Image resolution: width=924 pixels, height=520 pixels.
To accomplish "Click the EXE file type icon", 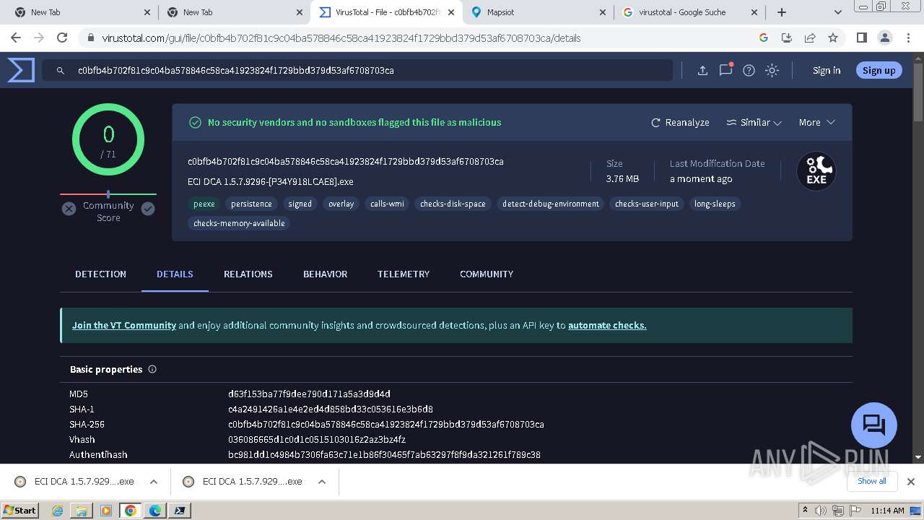I will 816,171.
